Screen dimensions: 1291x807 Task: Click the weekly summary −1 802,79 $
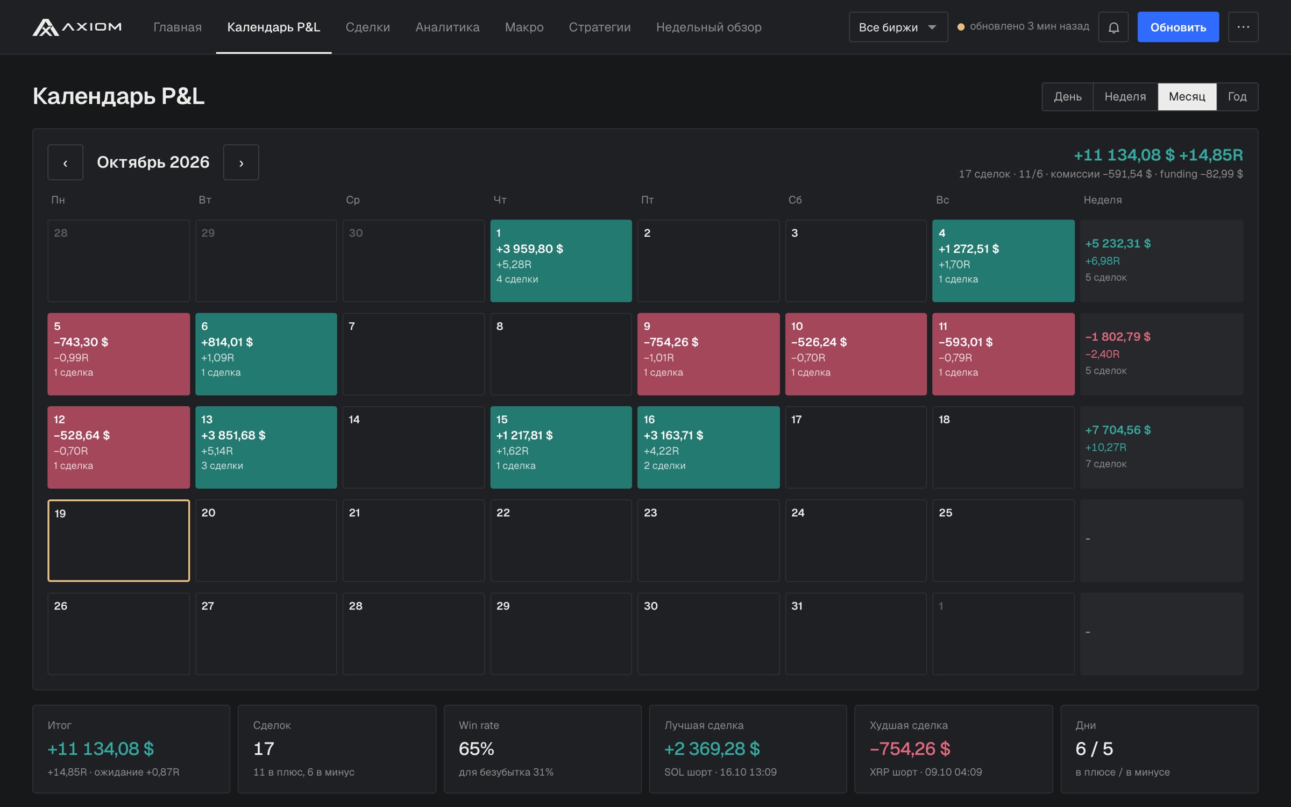[1161, 354]
